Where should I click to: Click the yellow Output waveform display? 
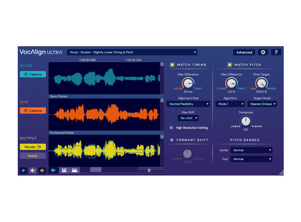click(104, 150)
